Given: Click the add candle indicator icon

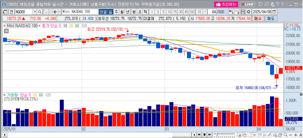Looking at the screenshot, I should click(231, 12).
